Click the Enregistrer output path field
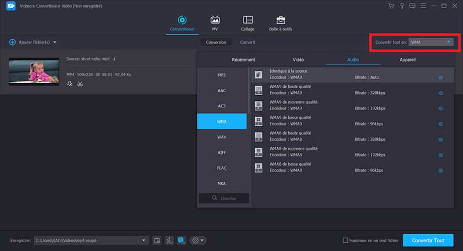The width and height of the screenshot is (463, 251). [87, 241]
